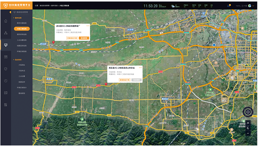The height and width of the screenshot is (147, 258).
Task: Select highlighted 大临工程信息 menu item
Action: (x=22, y=29)
